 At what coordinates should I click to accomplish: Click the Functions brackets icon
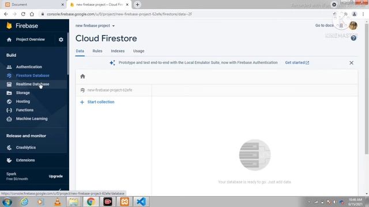pyautogui.click(x=9, y=110)
